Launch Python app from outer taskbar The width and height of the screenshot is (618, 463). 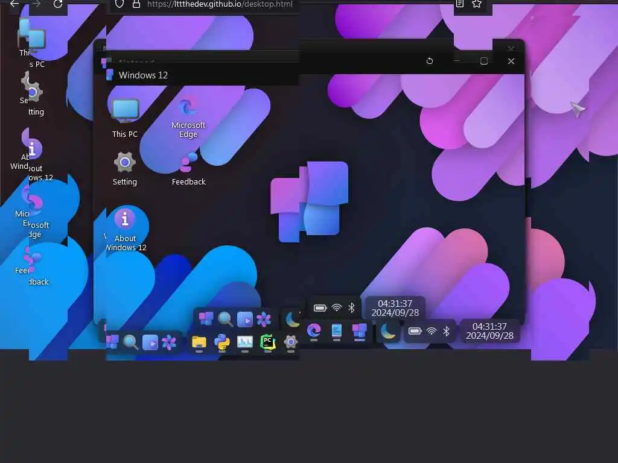click(x=222, y=342)
